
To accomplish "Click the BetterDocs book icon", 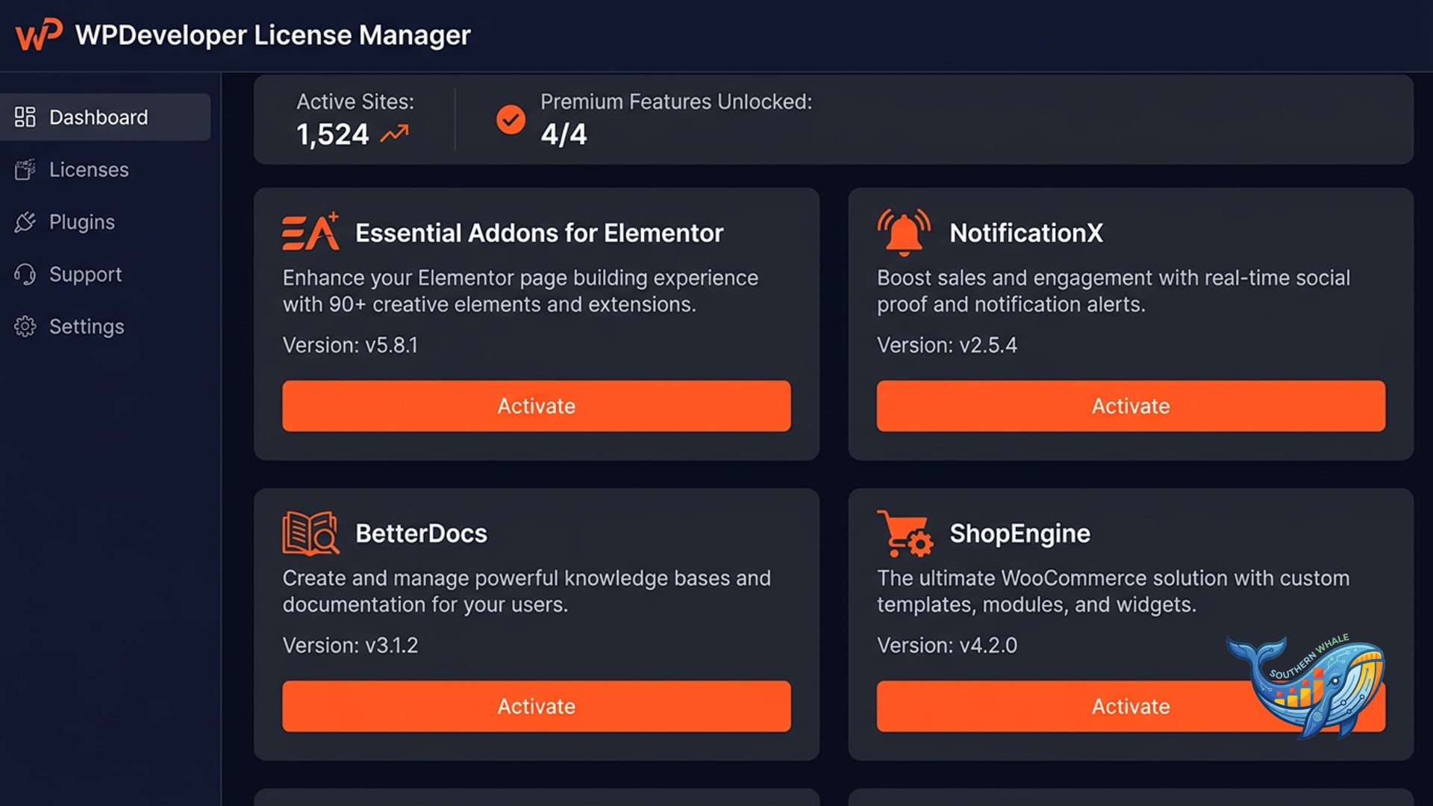I will (x=310, y=533).
